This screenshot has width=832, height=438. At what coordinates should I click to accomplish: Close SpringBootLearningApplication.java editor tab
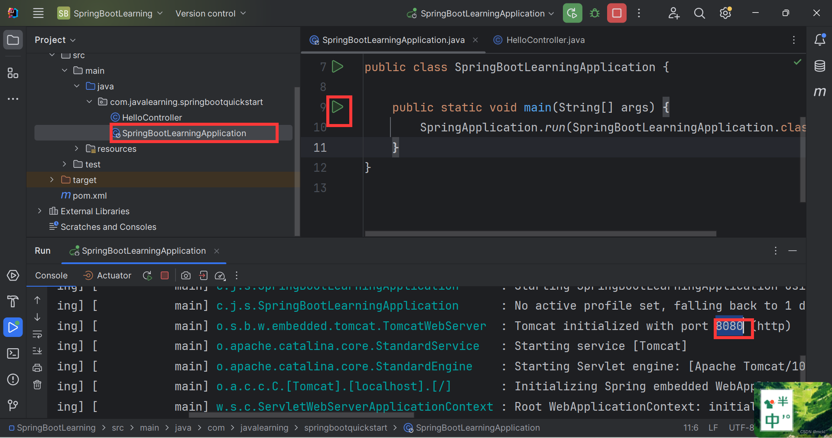(x=475, y=40)
